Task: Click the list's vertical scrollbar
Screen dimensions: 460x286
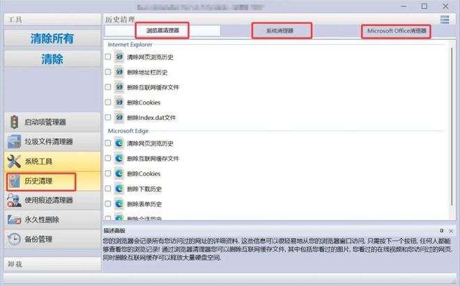Action: pyautogui.click(x=452, y=126)
